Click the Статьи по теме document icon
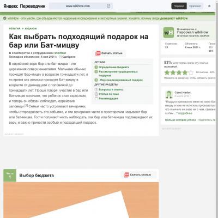 (96, 94)
